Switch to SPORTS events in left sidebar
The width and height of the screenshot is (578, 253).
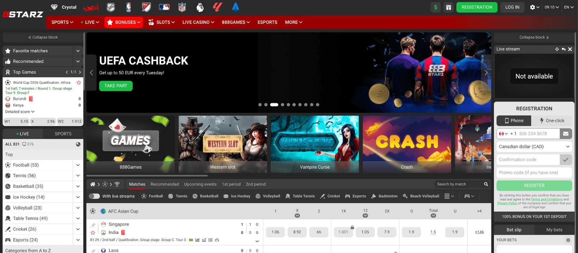coord(63,134)
